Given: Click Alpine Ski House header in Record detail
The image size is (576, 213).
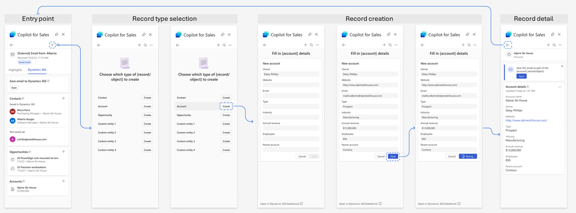Looking at the screenshot, I should click(523, 53).
